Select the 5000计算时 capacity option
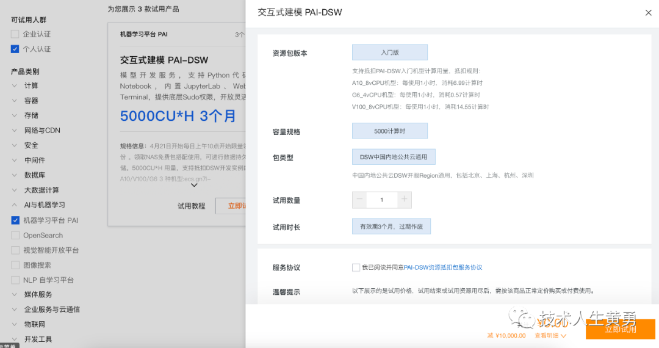 (389, 131)
